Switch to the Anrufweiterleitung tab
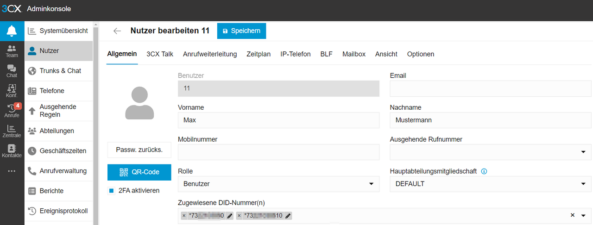The image size is (593, 225). (210, 54)
